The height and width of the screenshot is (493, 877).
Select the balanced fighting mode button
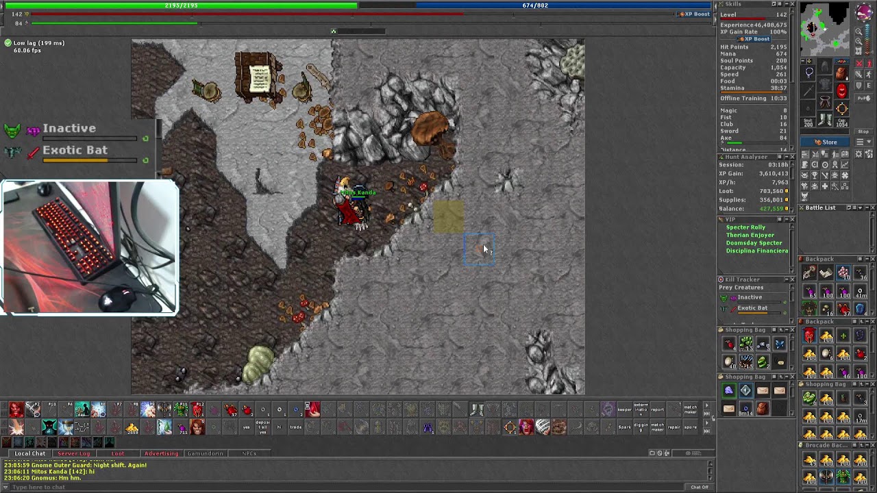coord(860,75)
